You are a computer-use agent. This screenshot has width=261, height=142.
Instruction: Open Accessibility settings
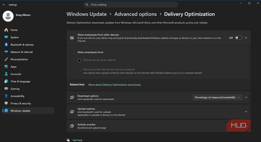click(28, 96)
